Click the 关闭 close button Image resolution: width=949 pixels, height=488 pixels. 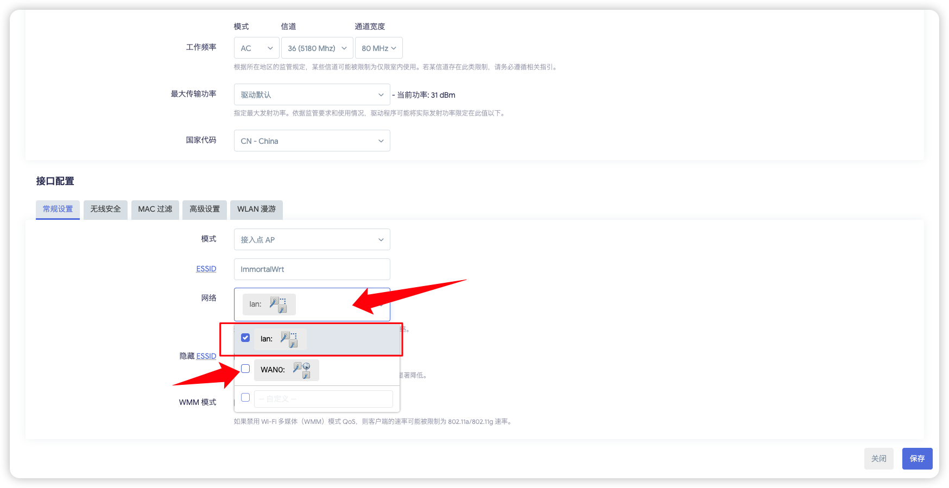click(879, 459)
